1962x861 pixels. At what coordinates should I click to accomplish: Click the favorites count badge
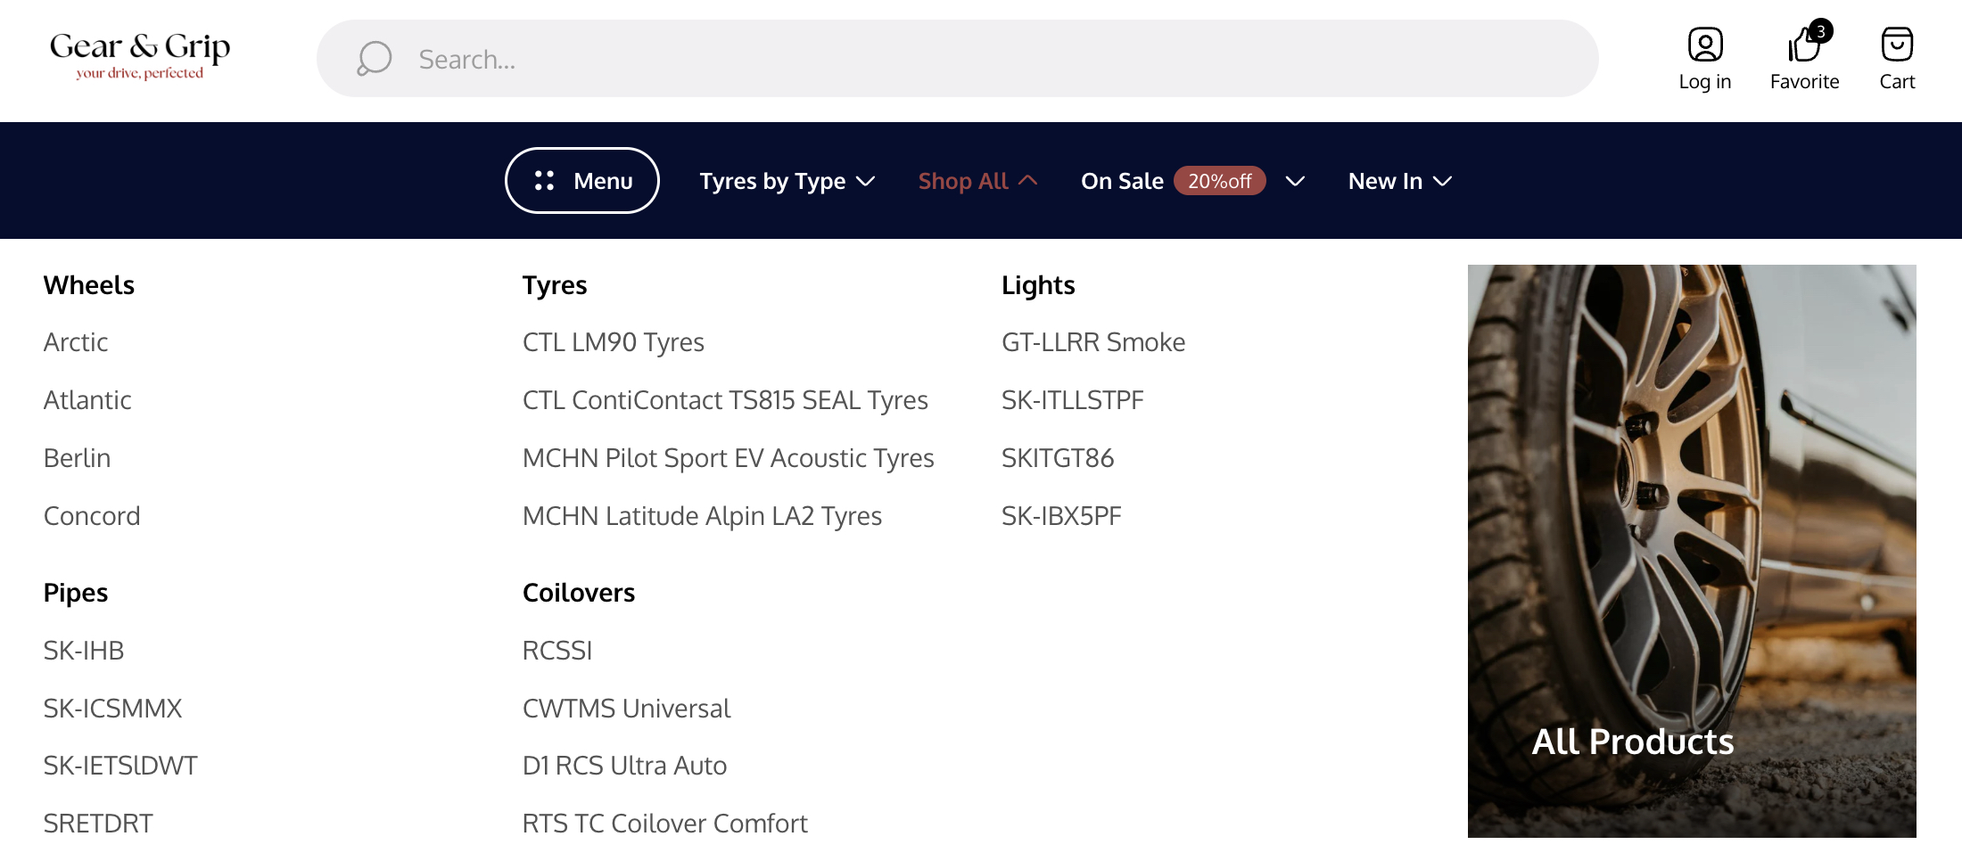(1821, 31)
